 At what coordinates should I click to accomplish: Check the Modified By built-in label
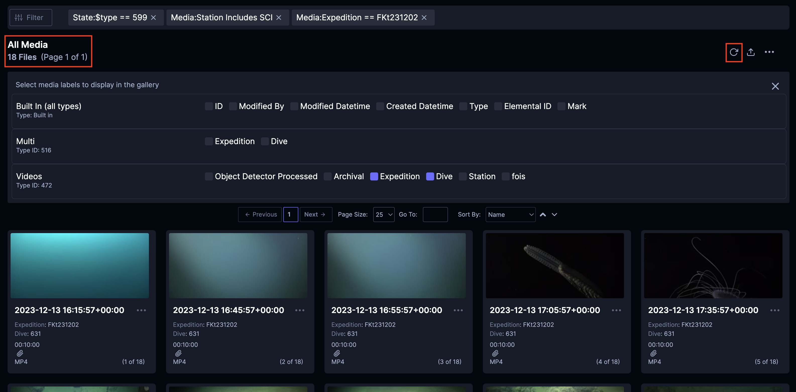(233, 107)
